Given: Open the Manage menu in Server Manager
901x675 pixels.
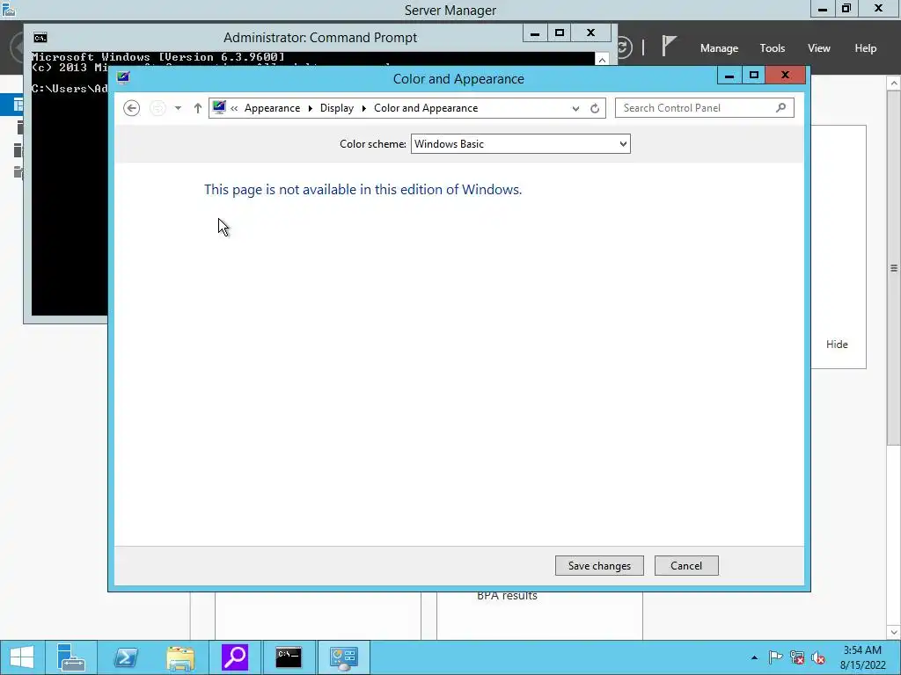Looking at the screenshot, I should coord(719,48).
